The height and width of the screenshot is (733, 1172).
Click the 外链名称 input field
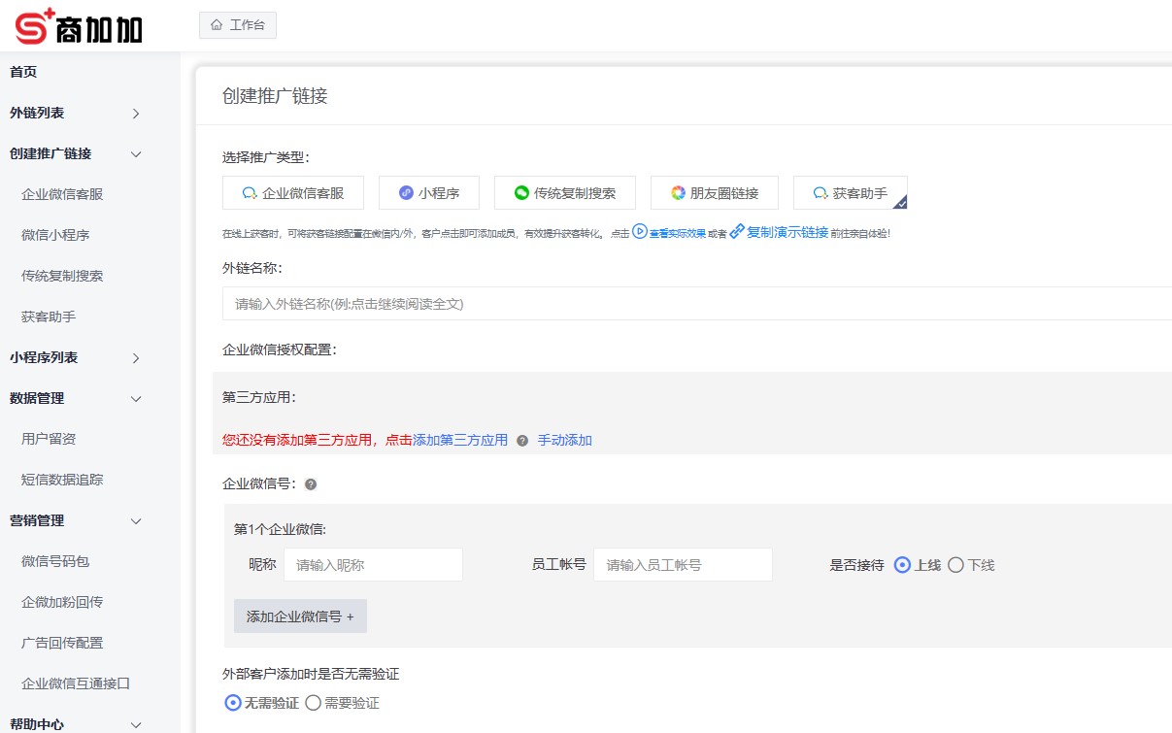point(583,303)
